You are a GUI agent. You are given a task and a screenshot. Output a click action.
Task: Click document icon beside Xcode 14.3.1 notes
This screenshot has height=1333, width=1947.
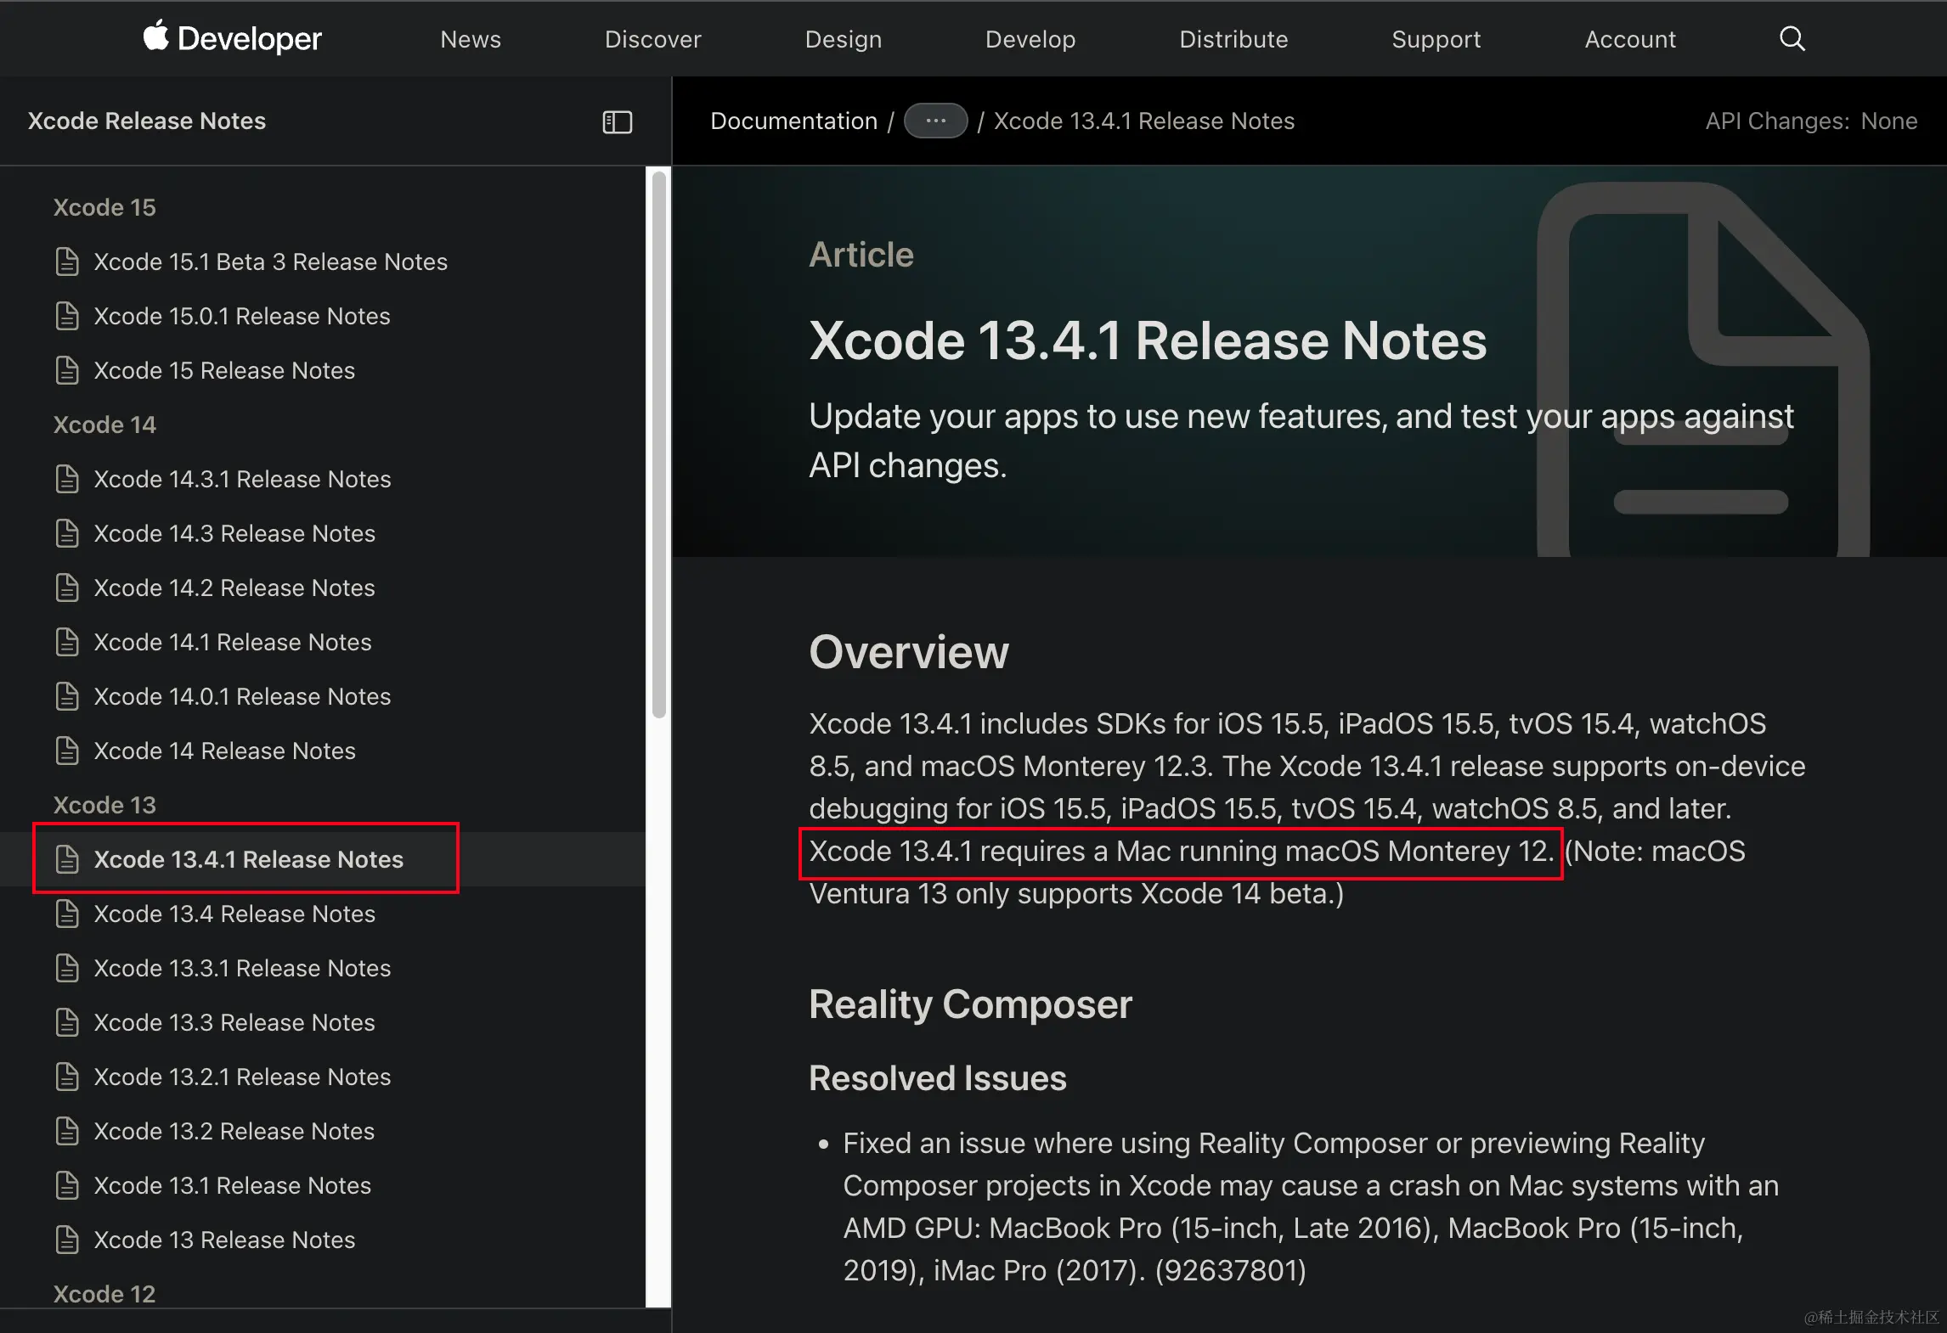[x=67, y=479]
